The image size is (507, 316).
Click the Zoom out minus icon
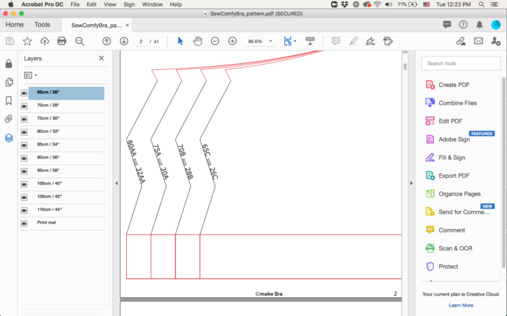[215, 41]
